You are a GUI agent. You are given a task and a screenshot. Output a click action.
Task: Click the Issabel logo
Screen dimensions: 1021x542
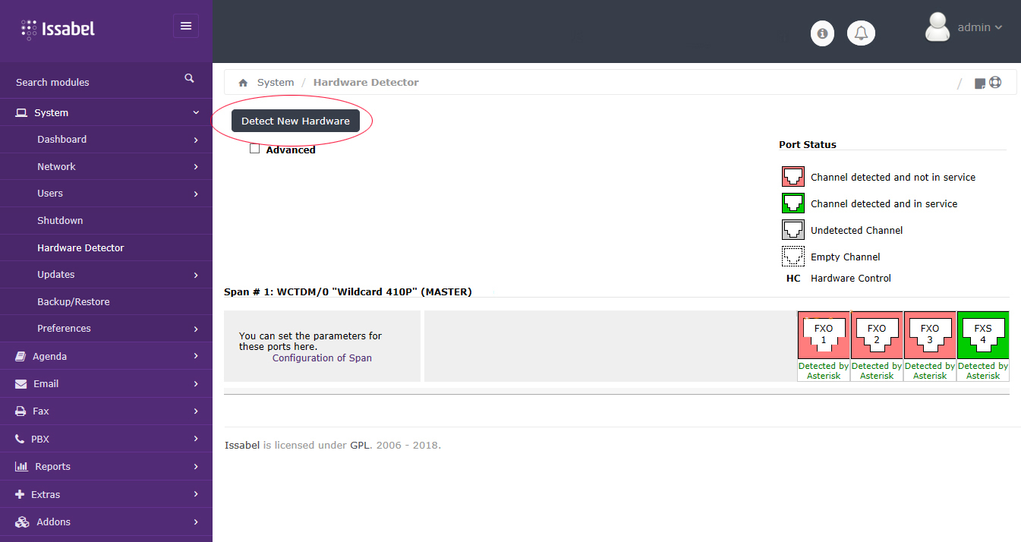click(x=58, y=29)
